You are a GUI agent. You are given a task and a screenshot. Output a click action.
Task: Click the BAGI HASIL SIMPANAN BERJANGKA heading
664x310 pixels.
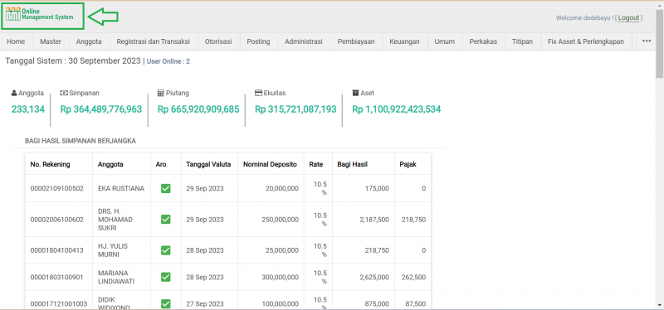click(81, 141)
